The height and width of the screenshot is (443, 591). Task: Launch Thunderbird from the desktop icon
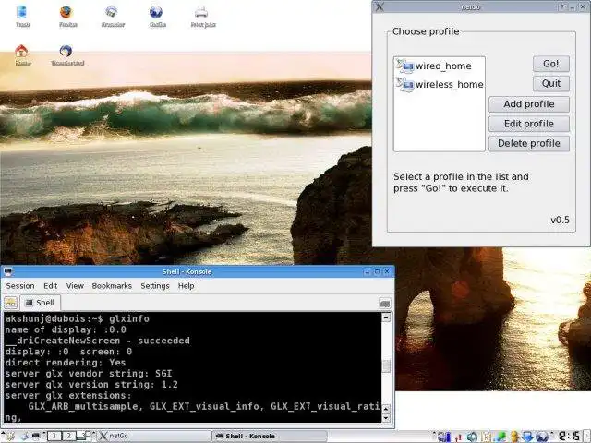click(x=66, y=51)
